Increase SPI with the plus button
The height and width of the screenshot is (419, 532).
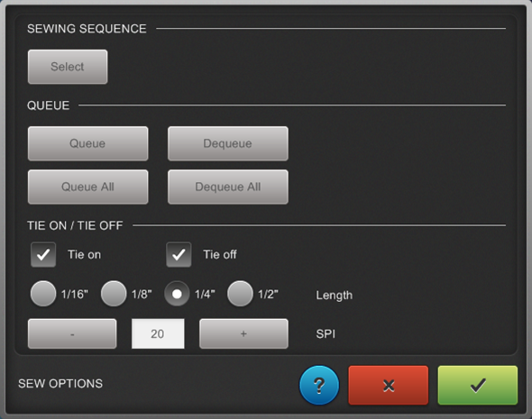click(x=243, y=333)
